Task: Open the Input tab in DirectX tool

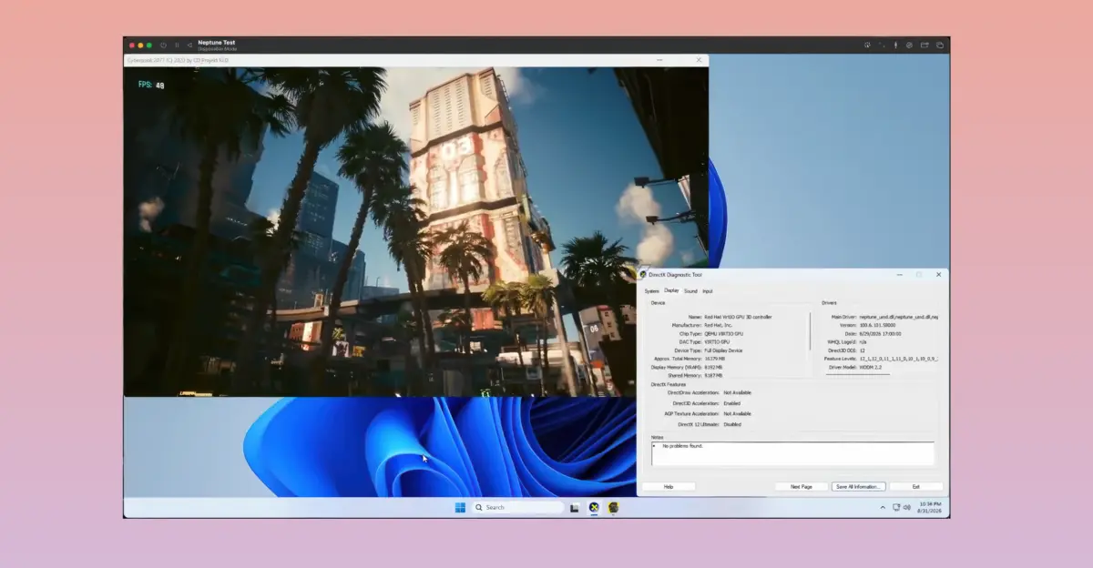Action: (x=708, y=291)
